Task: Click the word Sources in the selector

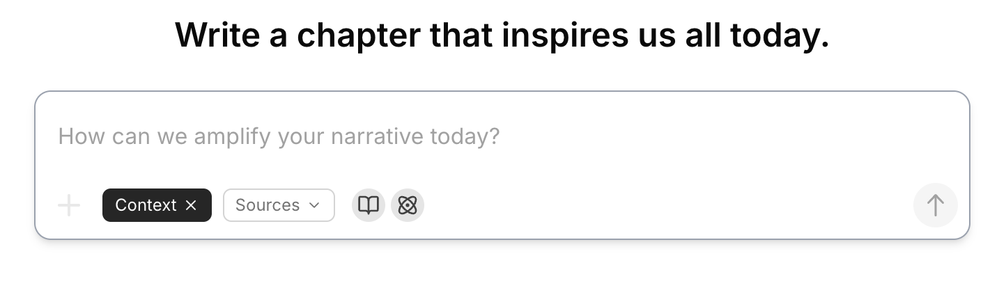Action: 268,205
